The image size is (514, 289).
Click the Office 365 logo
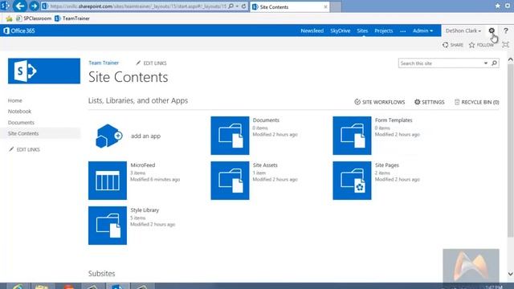[x=19, y=31]
